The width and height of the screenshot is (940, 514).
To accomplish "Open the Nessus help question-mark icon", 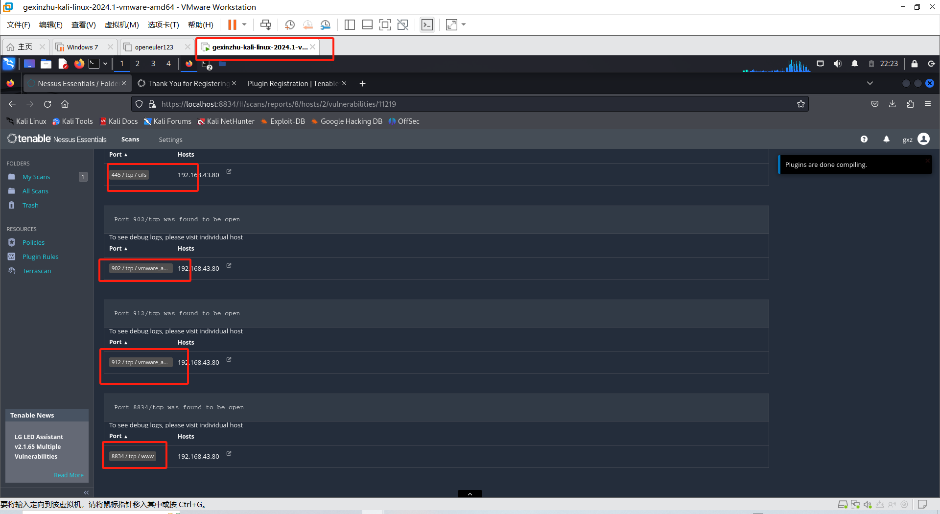I will click(864, 140).
